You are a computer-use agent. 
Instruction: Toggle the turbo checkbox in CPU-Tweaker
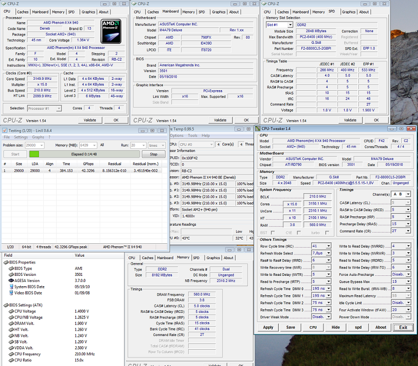[327, 233]
